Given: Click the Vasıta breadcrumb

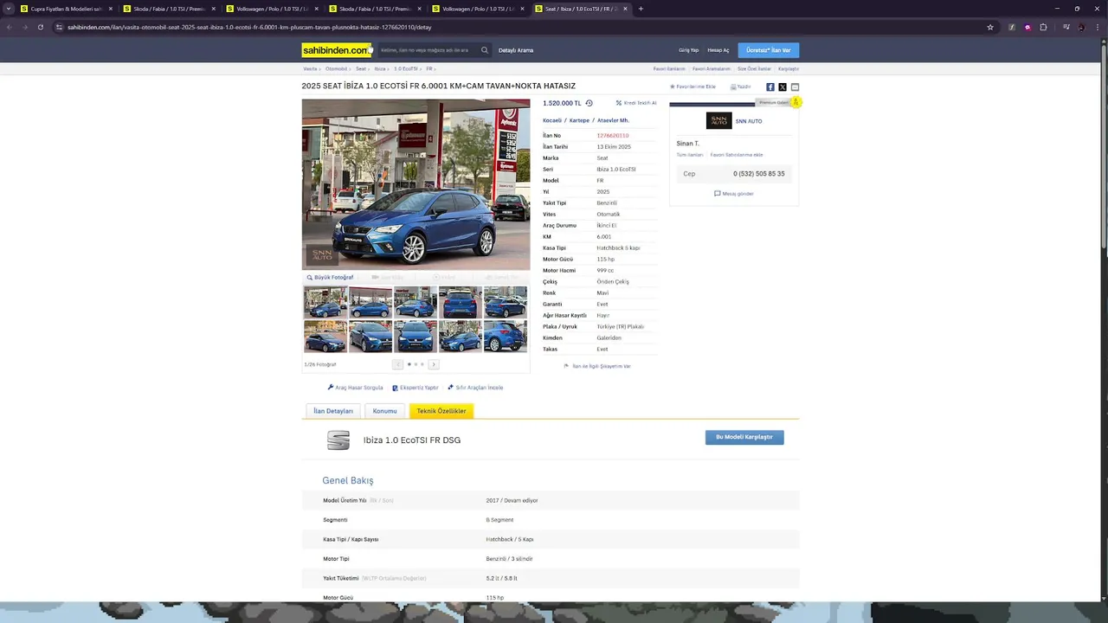Looking at the screenshot, I should click(x=310, y=68).
